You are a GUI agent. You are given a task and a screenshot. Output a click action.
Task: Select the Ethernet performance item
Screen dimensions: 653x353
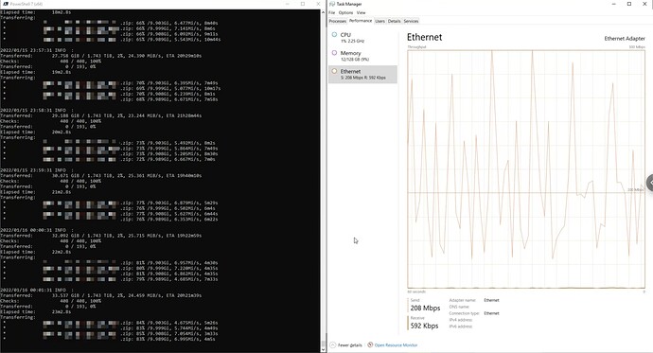pos(362,74)
